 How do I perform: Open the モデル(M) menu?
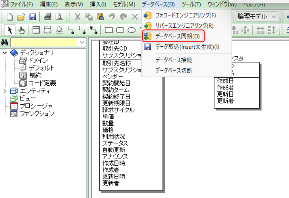point(124,5)
